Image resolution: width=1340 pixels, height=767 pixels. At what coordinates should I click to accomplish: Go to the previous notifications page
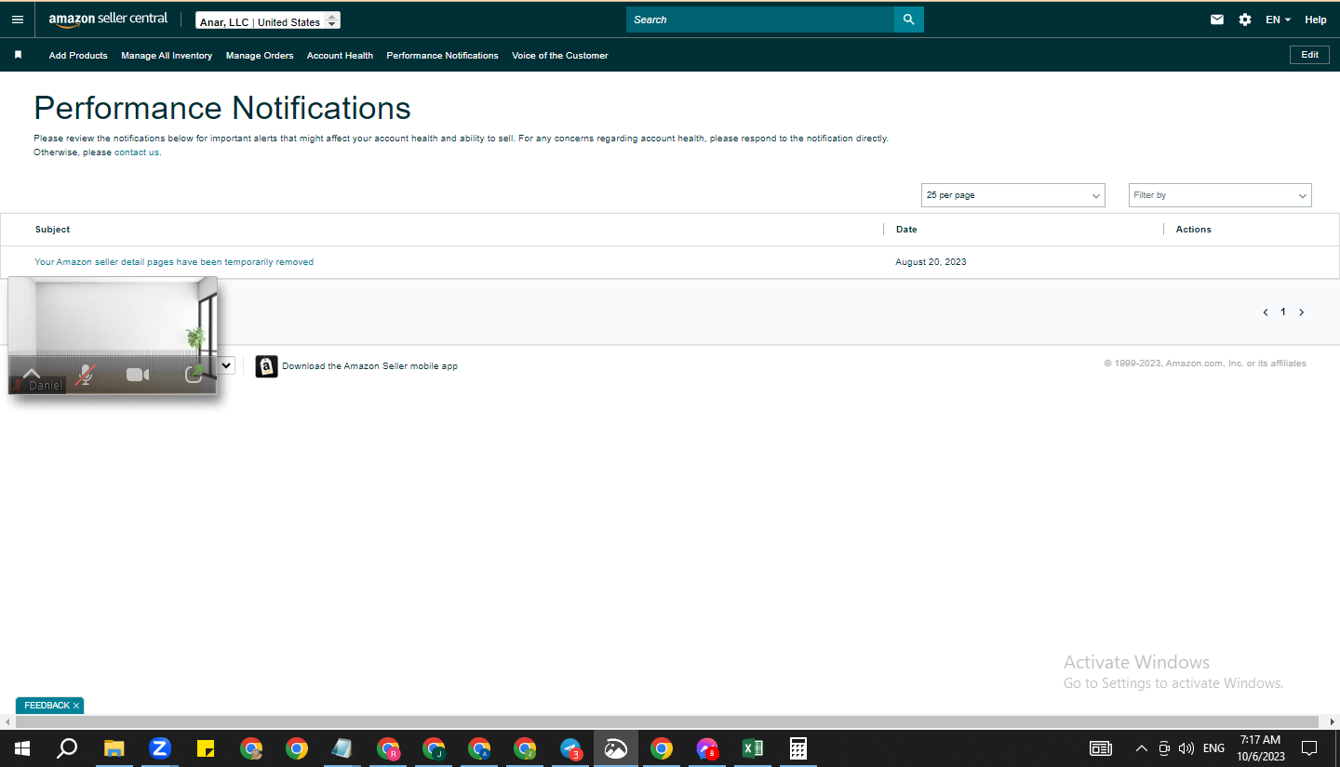pos(1266,312)
